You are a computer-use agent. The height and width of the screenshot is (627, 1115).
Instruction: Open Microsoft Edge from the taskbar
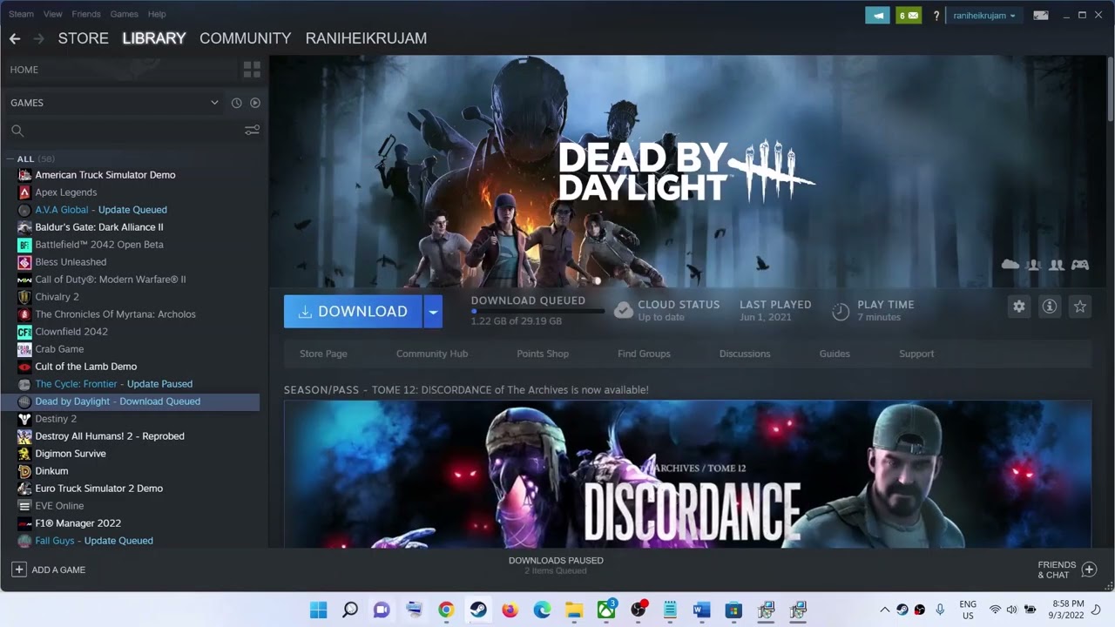(x=542, y=610)
